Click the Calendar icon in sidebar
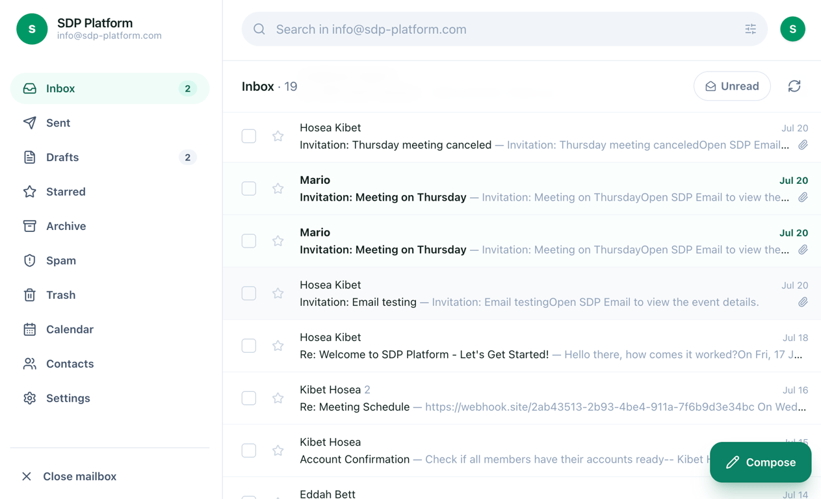The height and width of the screenshot is (499, 821). point(30,329)
